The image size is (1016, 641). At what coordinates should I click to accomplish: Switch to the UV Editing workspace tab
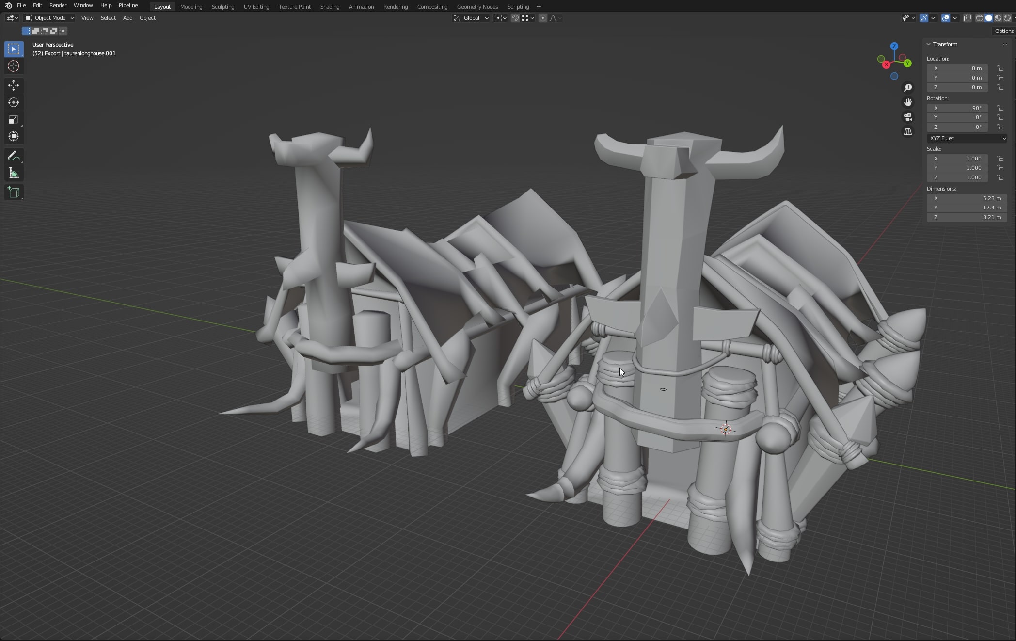point(256,7)
